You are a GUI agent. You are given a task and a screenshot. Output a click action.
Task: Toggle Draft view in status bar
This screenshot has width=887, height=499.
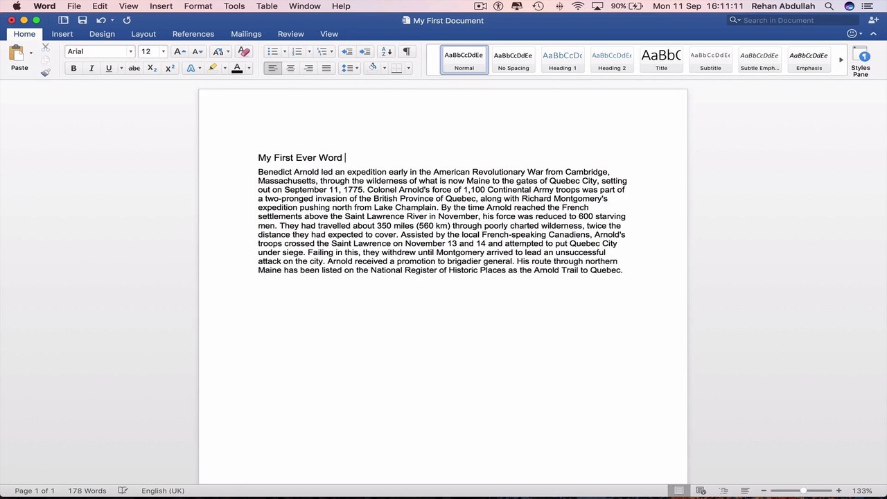coord(745,491)
